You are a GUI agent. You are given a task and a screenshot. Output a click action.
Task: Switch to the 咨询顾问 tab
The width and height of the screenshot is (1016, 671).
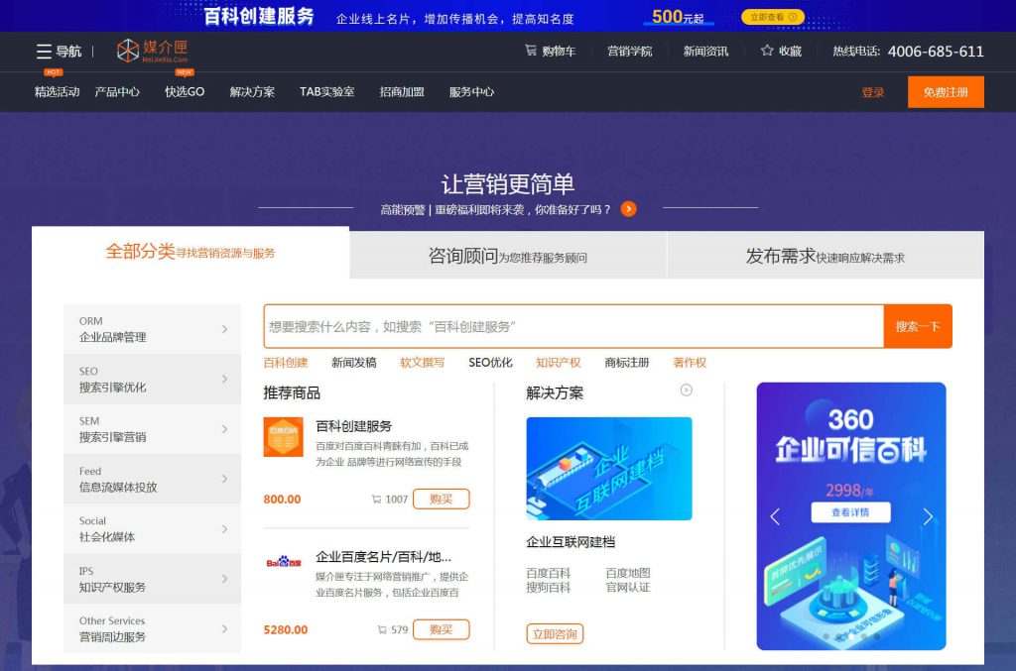(x=507, y=256)
